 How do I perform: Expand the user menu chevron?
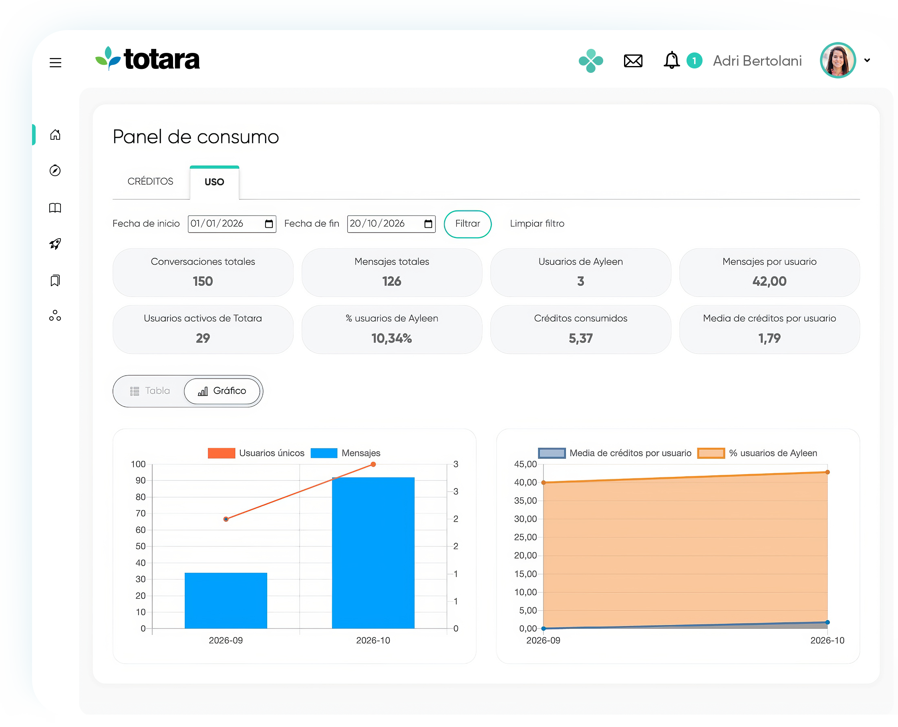(867, 60)
